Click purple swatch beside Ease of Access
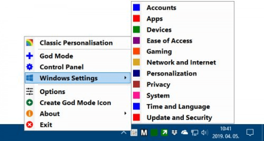This screenshot has height=141, width=264. pos(136,40)
